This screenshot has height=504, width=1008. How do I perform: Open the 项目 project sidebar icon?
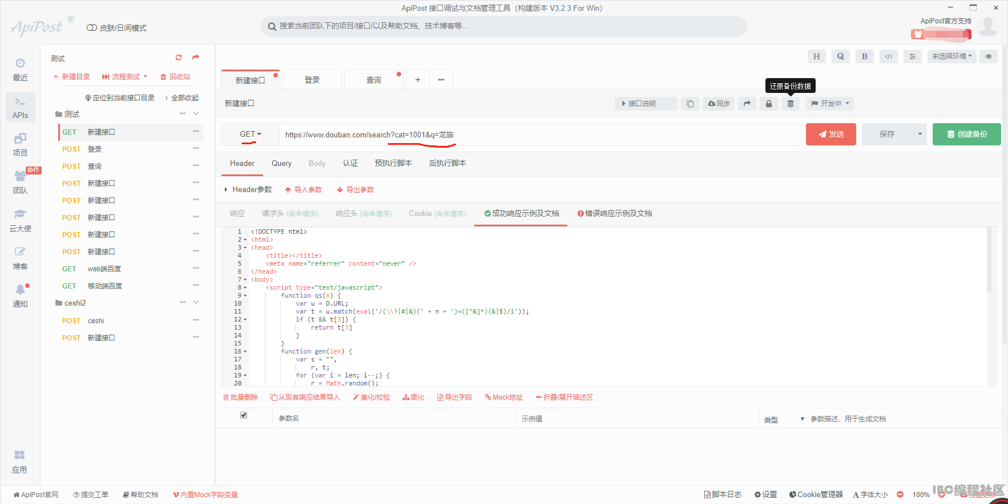click(20, 145)
